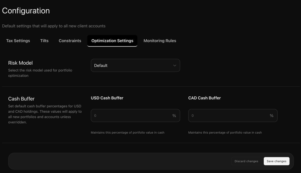Click 'Set default cash buffer percentages' description
Screen dimensions: 301x173
click(x=45, y=114)
